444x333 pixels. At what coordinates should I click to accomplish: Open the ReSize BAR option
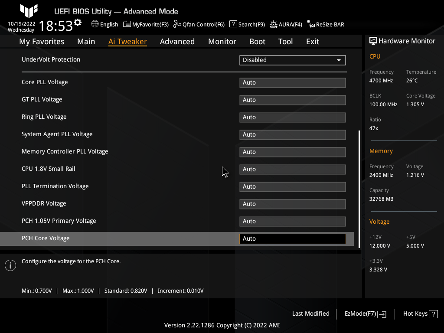tap(325, 24)
